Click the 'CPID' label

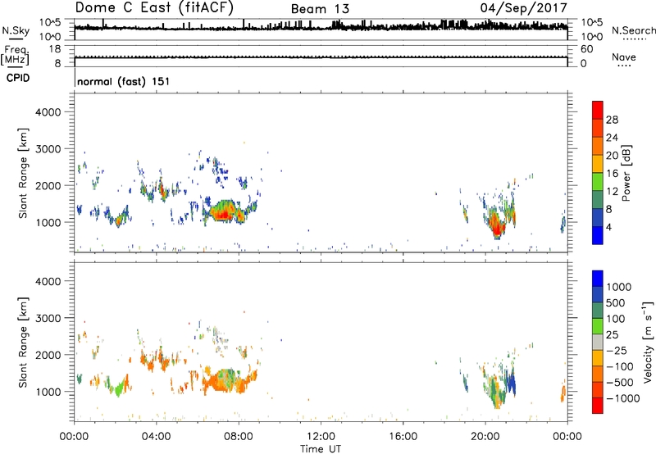18,78
